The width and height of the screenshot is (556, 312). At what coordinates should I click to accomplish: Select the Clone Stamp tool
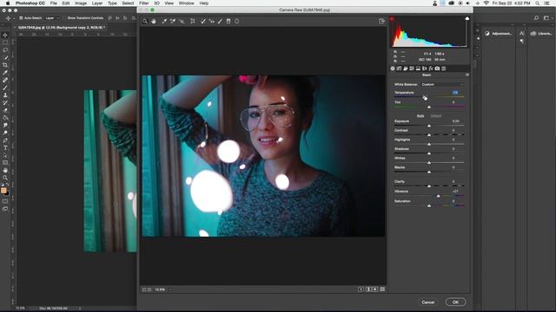[5, 95]
